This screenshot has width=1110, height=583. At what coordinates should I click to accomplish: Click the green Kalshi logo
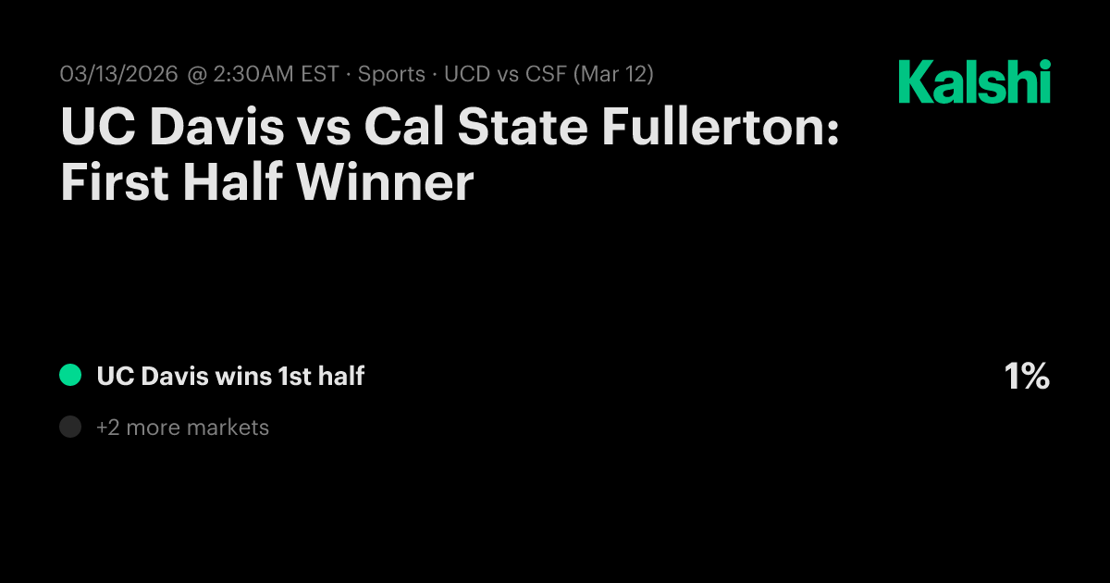tap(974, 81)
